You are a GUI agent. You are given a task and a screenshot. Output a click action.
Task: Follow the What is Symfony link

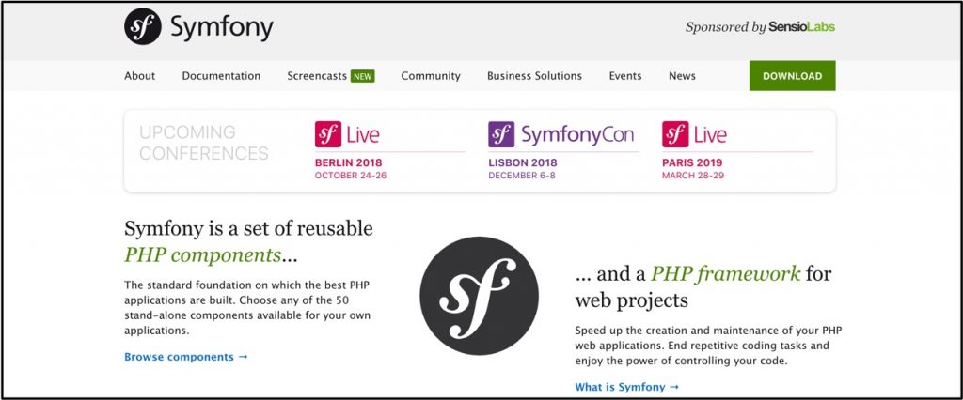pyautogui.click(x=626, y=387)
